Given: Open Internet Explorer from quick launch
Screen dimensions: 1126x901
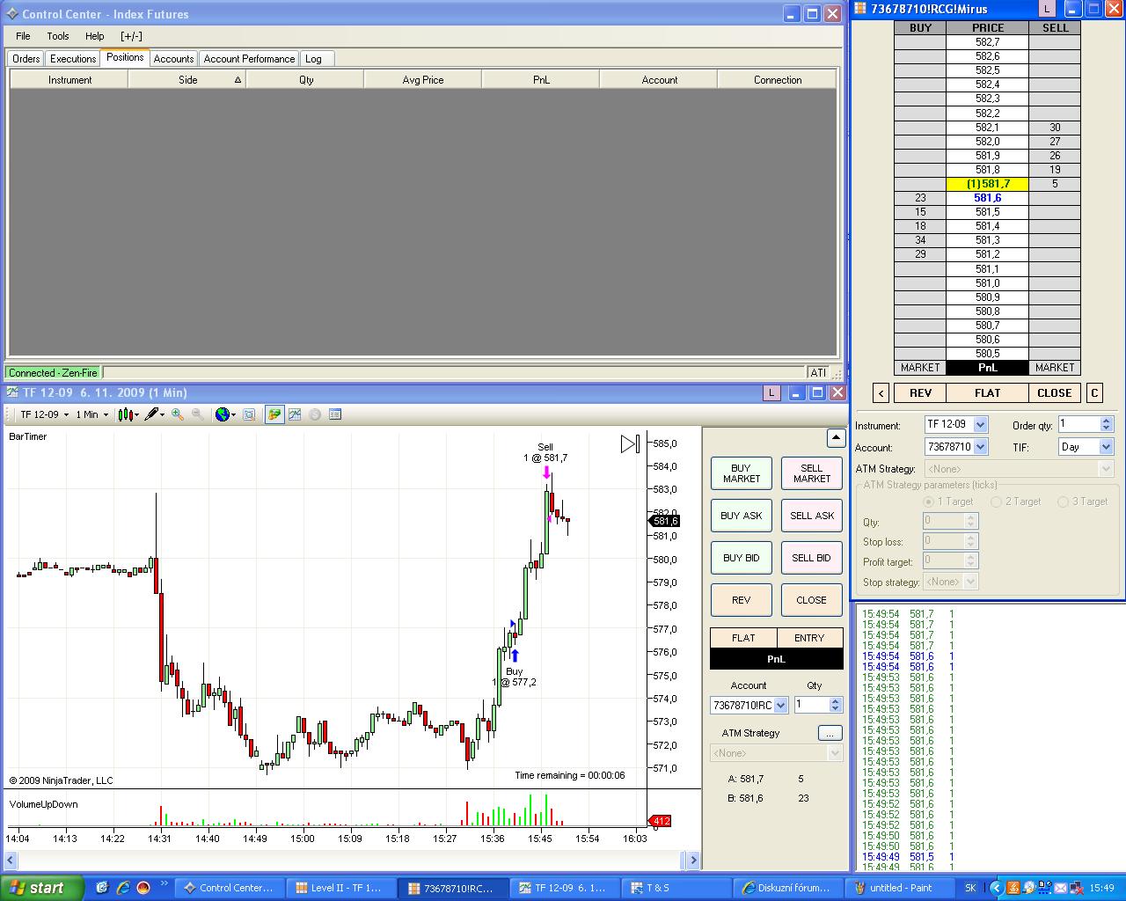Looking at the screenshot, I should [123, 888].
